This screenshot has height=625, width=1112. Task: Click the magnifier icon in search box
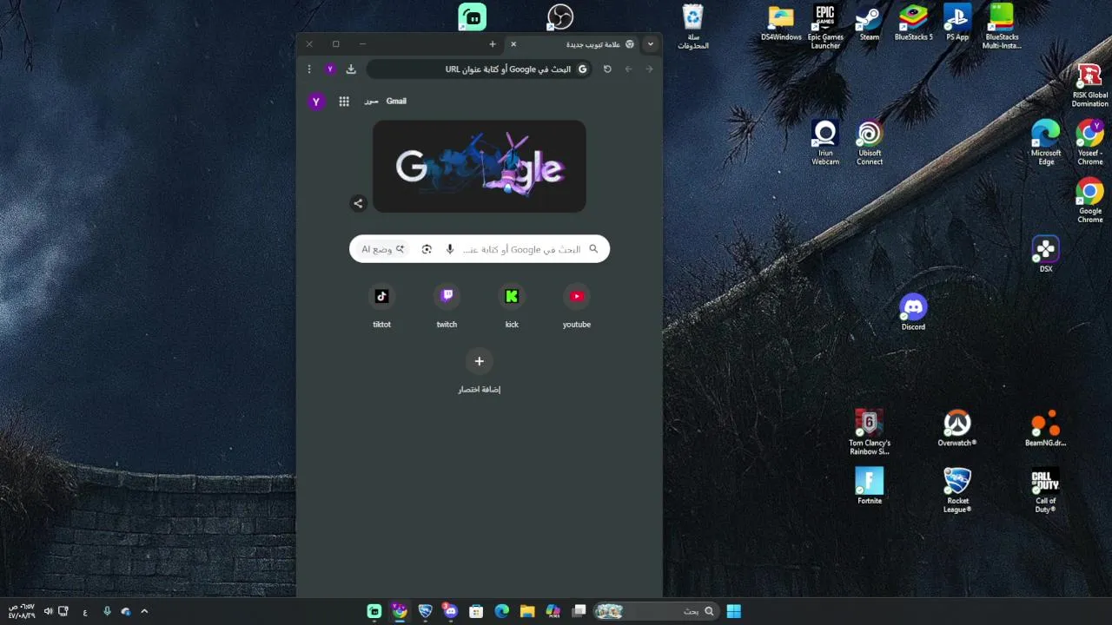594,249
